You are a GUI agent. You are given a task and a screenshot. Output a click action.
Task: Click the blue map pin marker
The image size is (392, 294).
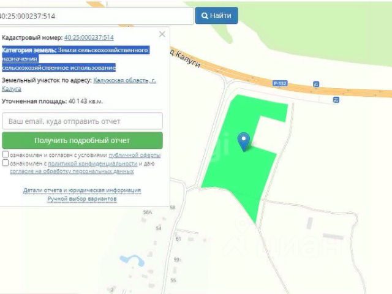[x=244, y=141]
